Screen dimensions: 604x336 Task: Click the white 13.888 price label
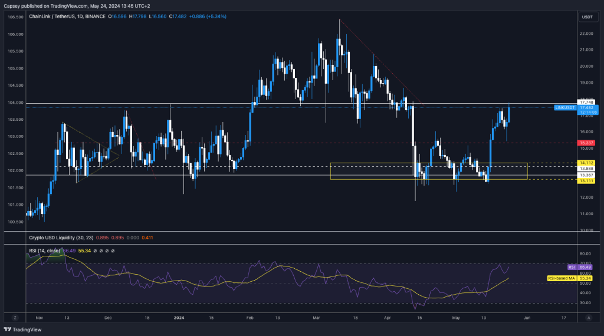586,169
